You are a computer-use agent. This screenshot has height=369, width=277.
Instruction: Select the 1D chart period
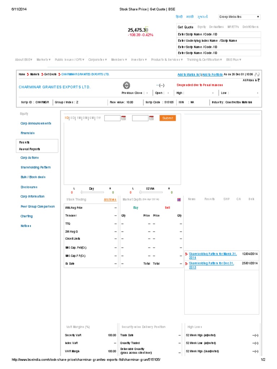point(66,118)
